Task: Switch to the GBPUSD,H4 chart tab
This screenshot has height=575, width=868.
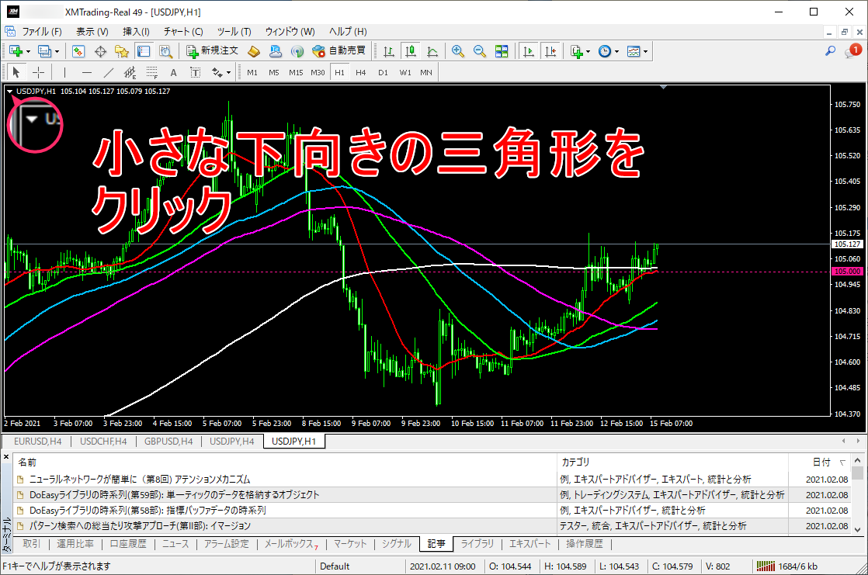Action: [168, 441]
